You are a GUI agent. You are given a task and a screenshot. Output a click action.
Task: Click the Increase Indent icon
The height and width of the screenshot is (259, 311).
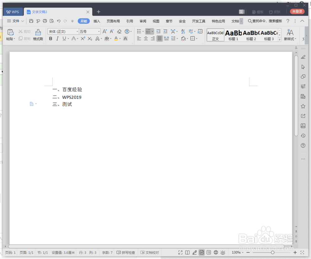click(x=165, y=31)
